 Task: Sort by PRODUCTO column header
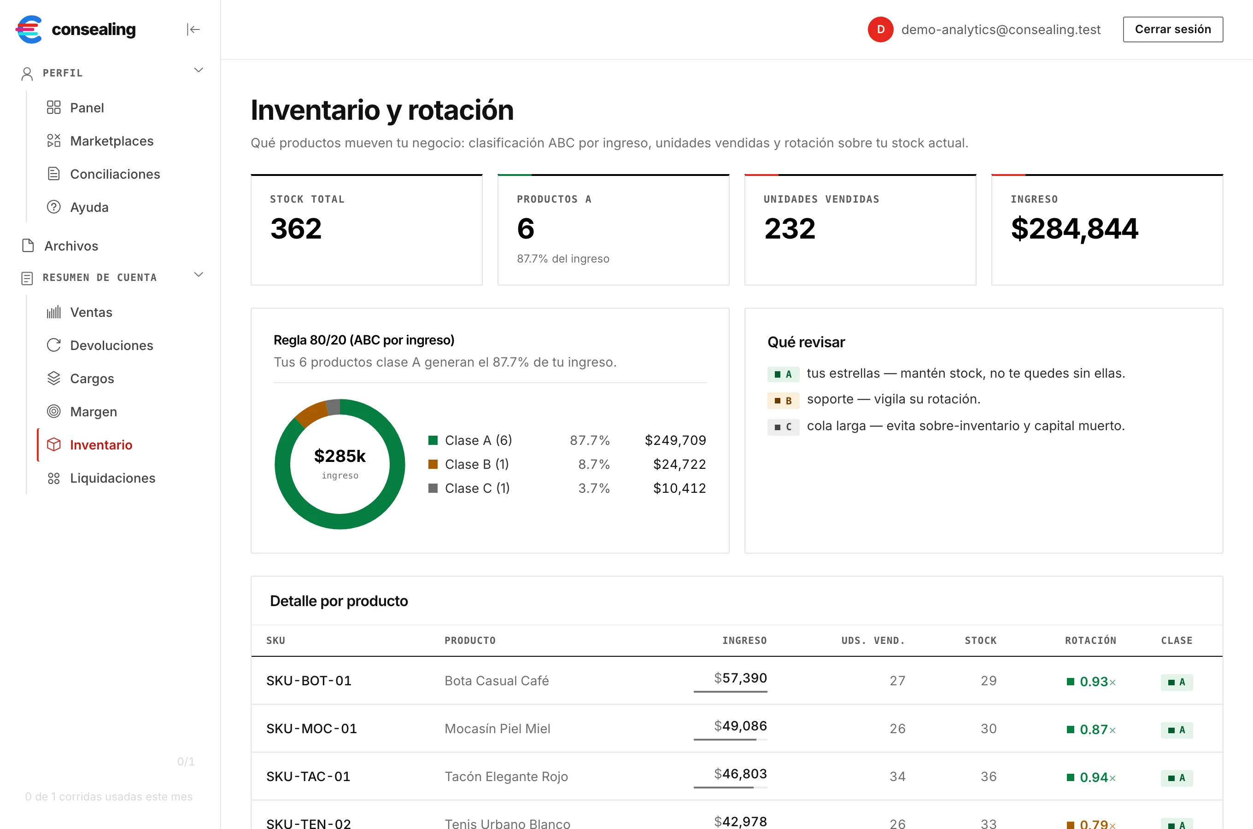[470, 640]
